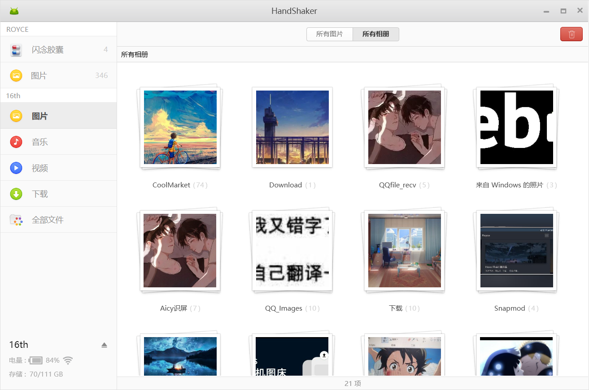589x390 pixels.
Task: Click the red trash delete button
Action: pos(572,34)
